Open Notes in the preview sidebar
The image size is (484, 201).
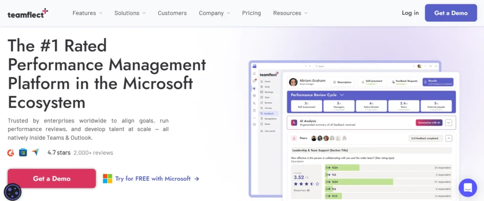pyautogui.click(x=265, y=124)
